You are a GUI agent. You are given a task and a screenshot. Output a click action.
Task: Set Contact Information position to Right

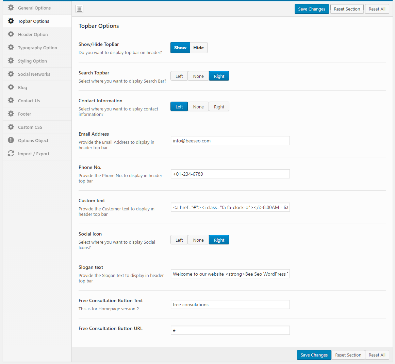pyautogui.click(x=219, y=107)
